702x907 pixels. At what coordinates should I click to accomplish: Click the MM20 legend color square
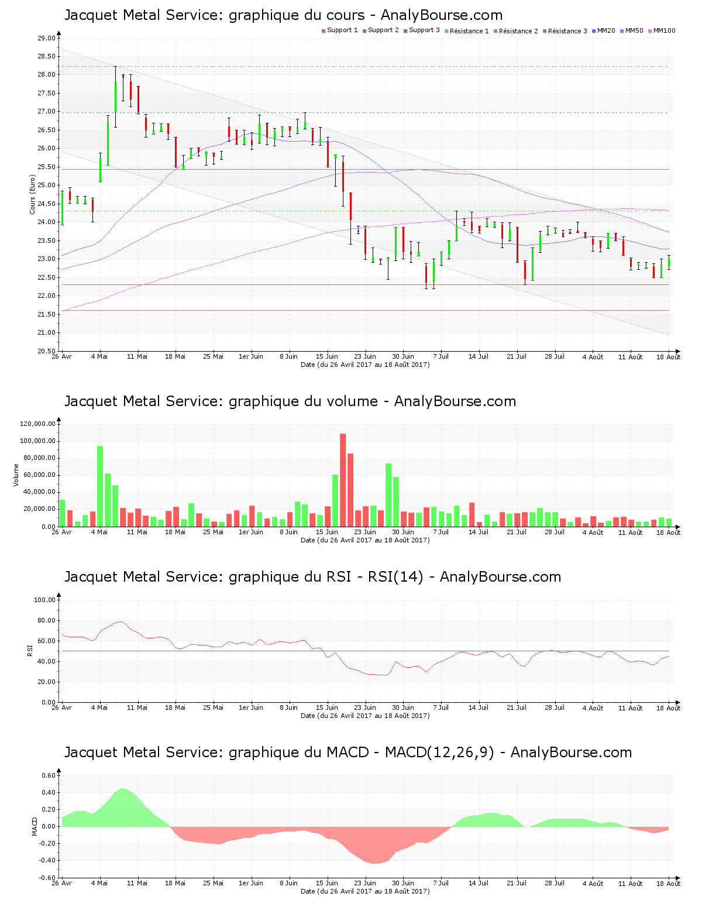click(x=594, y=30)
